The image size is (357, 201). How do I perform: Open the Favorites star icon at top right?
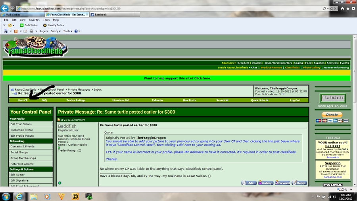pos(348,9)
